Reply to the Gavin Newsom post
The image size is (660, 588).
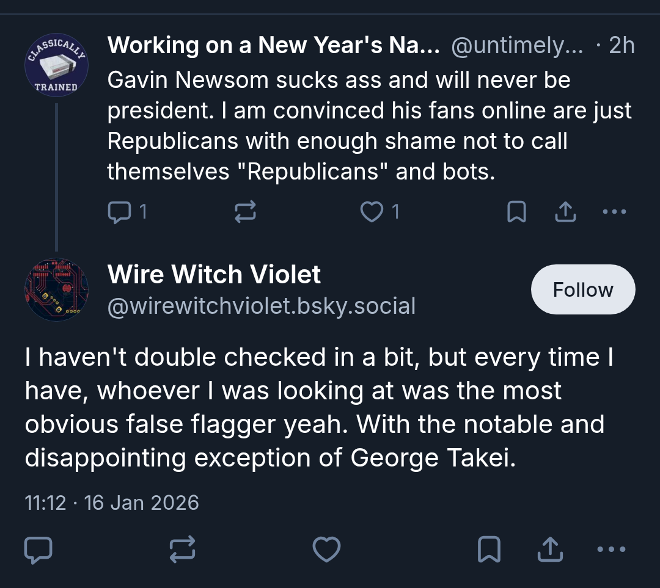[127, 211]
